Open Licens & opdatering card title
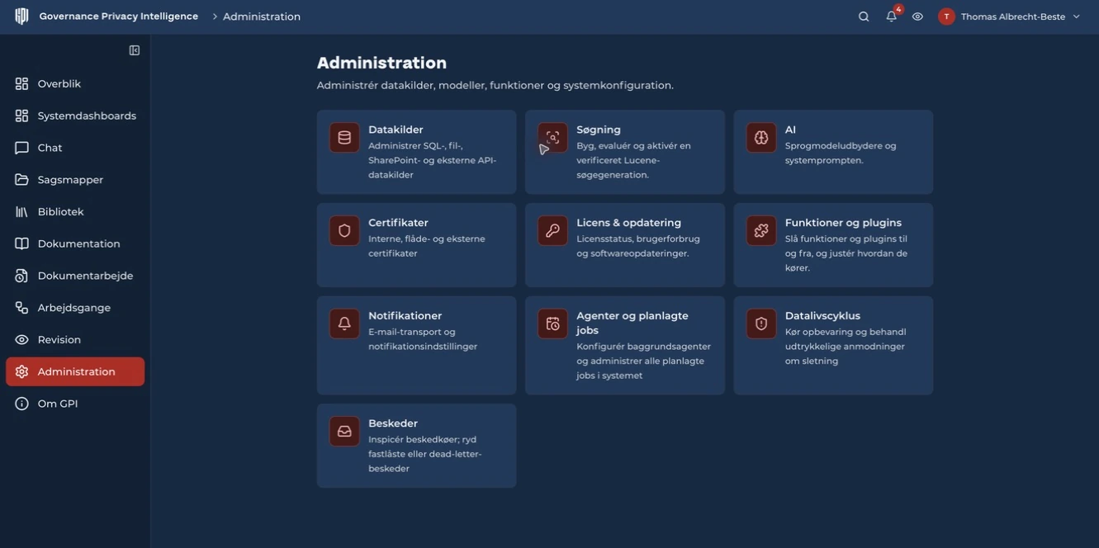This screenshot has height=548, width=1099. tap(629, 223)
